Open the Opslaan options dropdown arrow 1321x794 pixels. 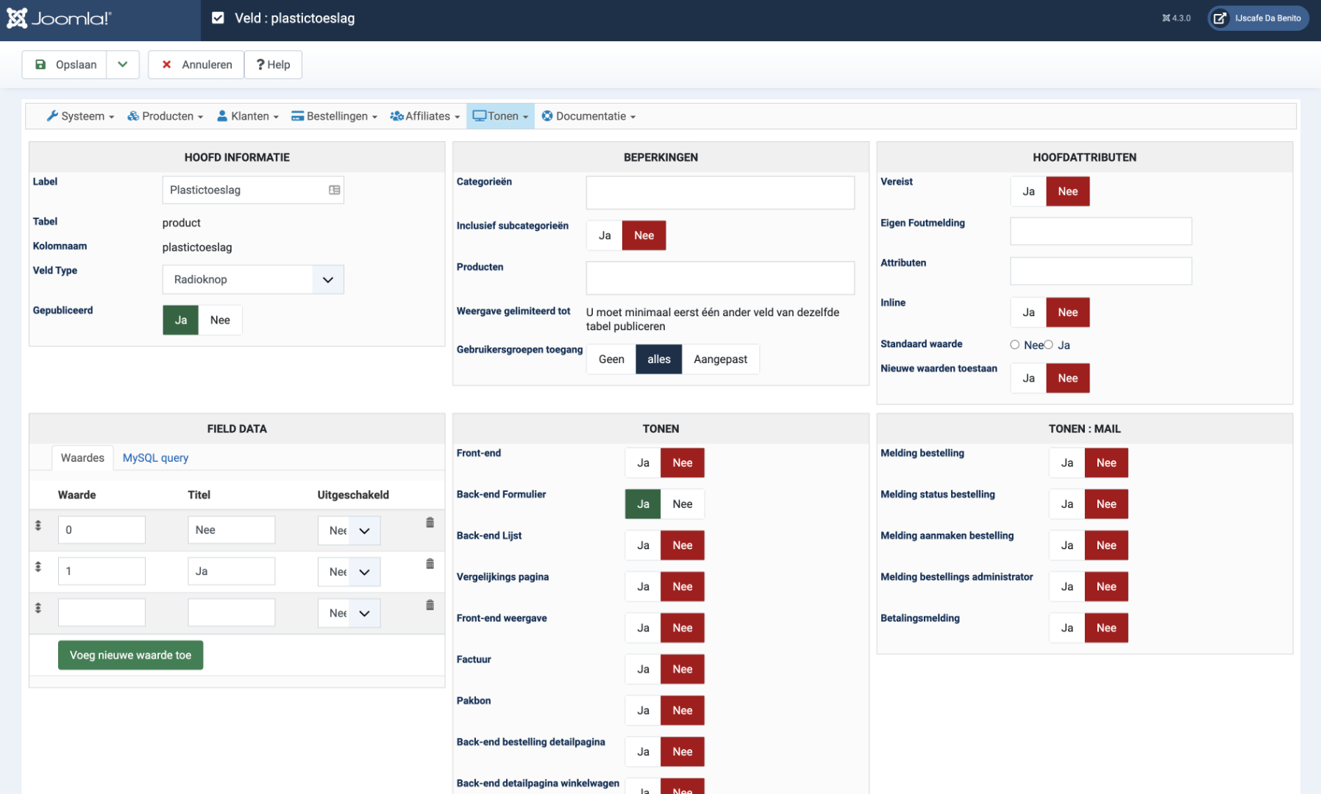pos(123,65)
